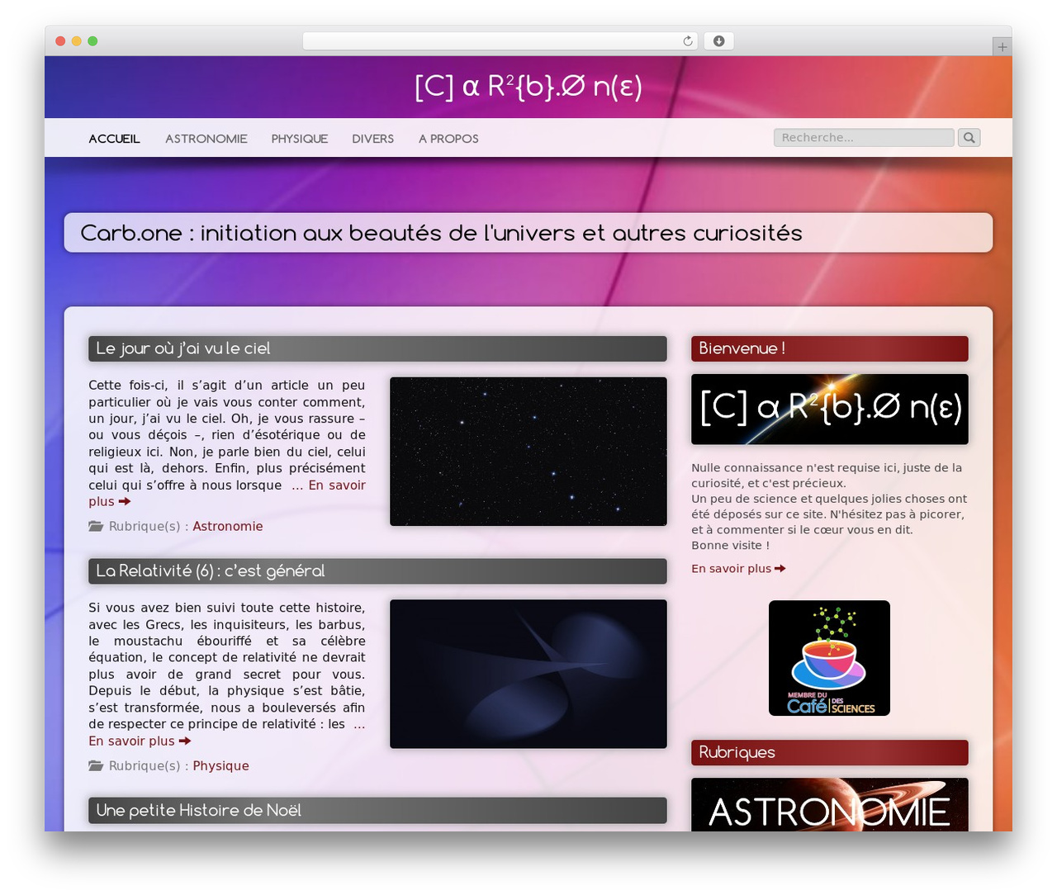Open the DIVERS menu item
Screen dimensions: 1057x895
point(372,139)
